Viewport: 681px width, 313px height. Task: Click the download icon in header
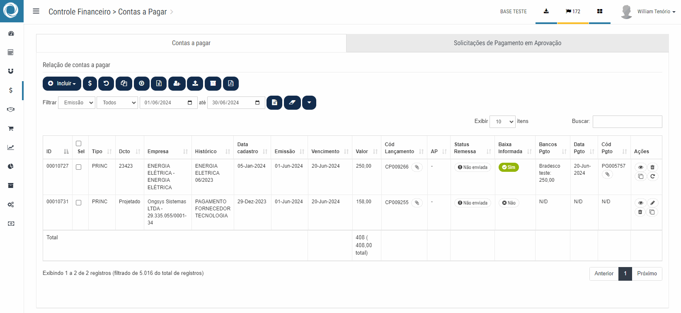click(546, 11)
